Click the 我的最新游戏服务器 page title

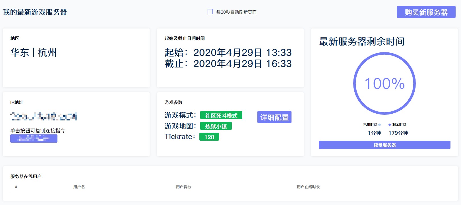point(35,12)
